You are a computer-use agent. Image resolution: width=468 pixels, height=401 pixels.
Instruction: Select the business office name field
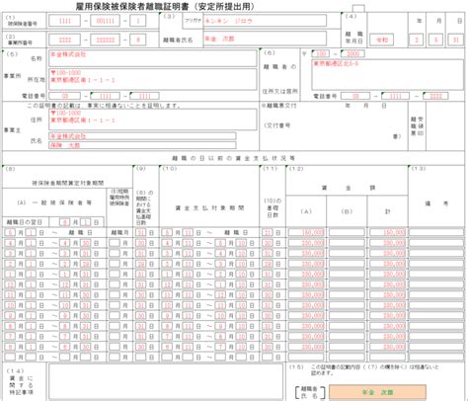click(153, 58)
